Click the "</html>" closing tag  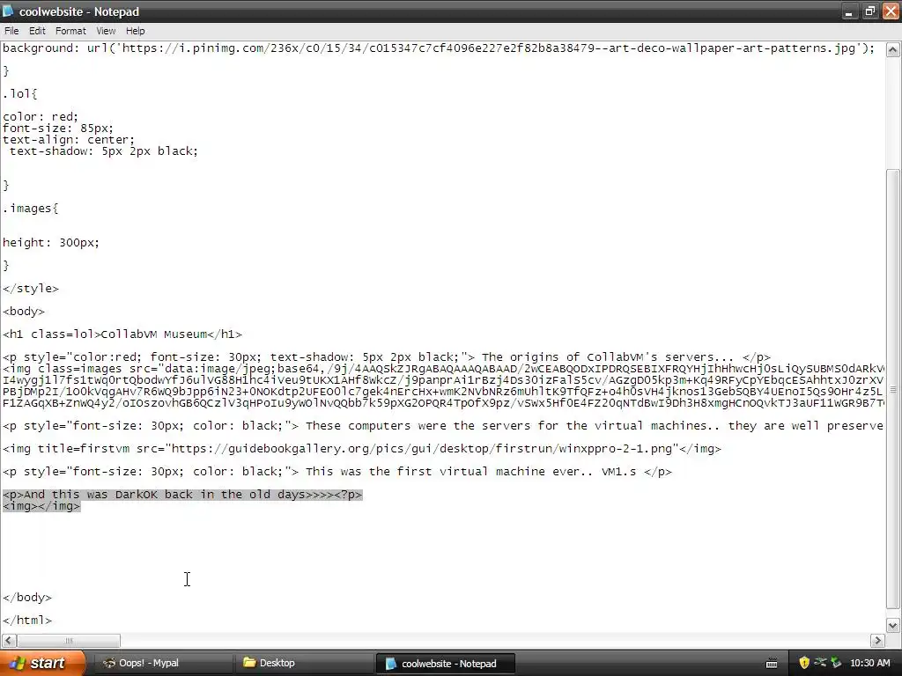pos(27,621)
